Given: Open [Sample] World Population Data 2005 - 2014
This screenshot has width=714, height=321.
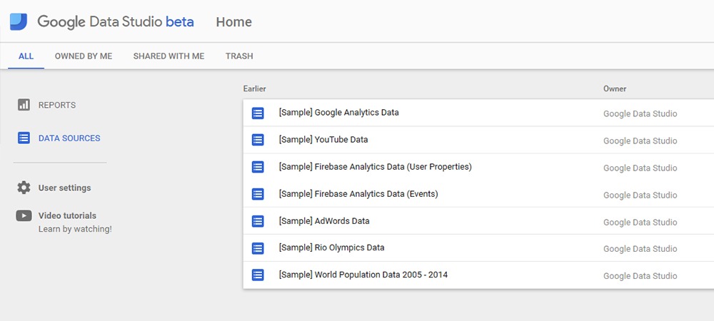Looking at the screenshot, I should pyautogui.click(x=363, y=275).
